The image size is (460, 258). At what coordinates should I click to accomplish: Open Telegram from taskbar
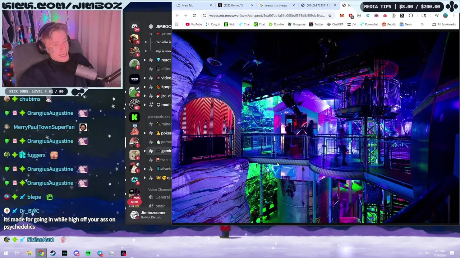(100, 253)
